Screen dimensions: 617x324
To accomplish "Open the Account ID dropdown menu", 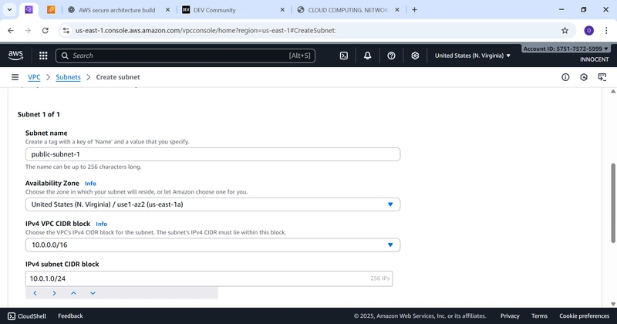I will 566,49.
